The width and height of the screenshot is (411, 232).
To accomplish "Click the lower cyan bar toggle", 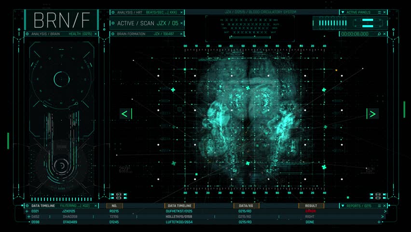I will pyautogui.click(x=368, y=26).
